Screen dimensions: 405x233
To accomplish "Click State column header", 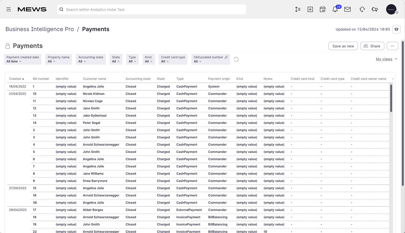I will [x=161, y=79].
